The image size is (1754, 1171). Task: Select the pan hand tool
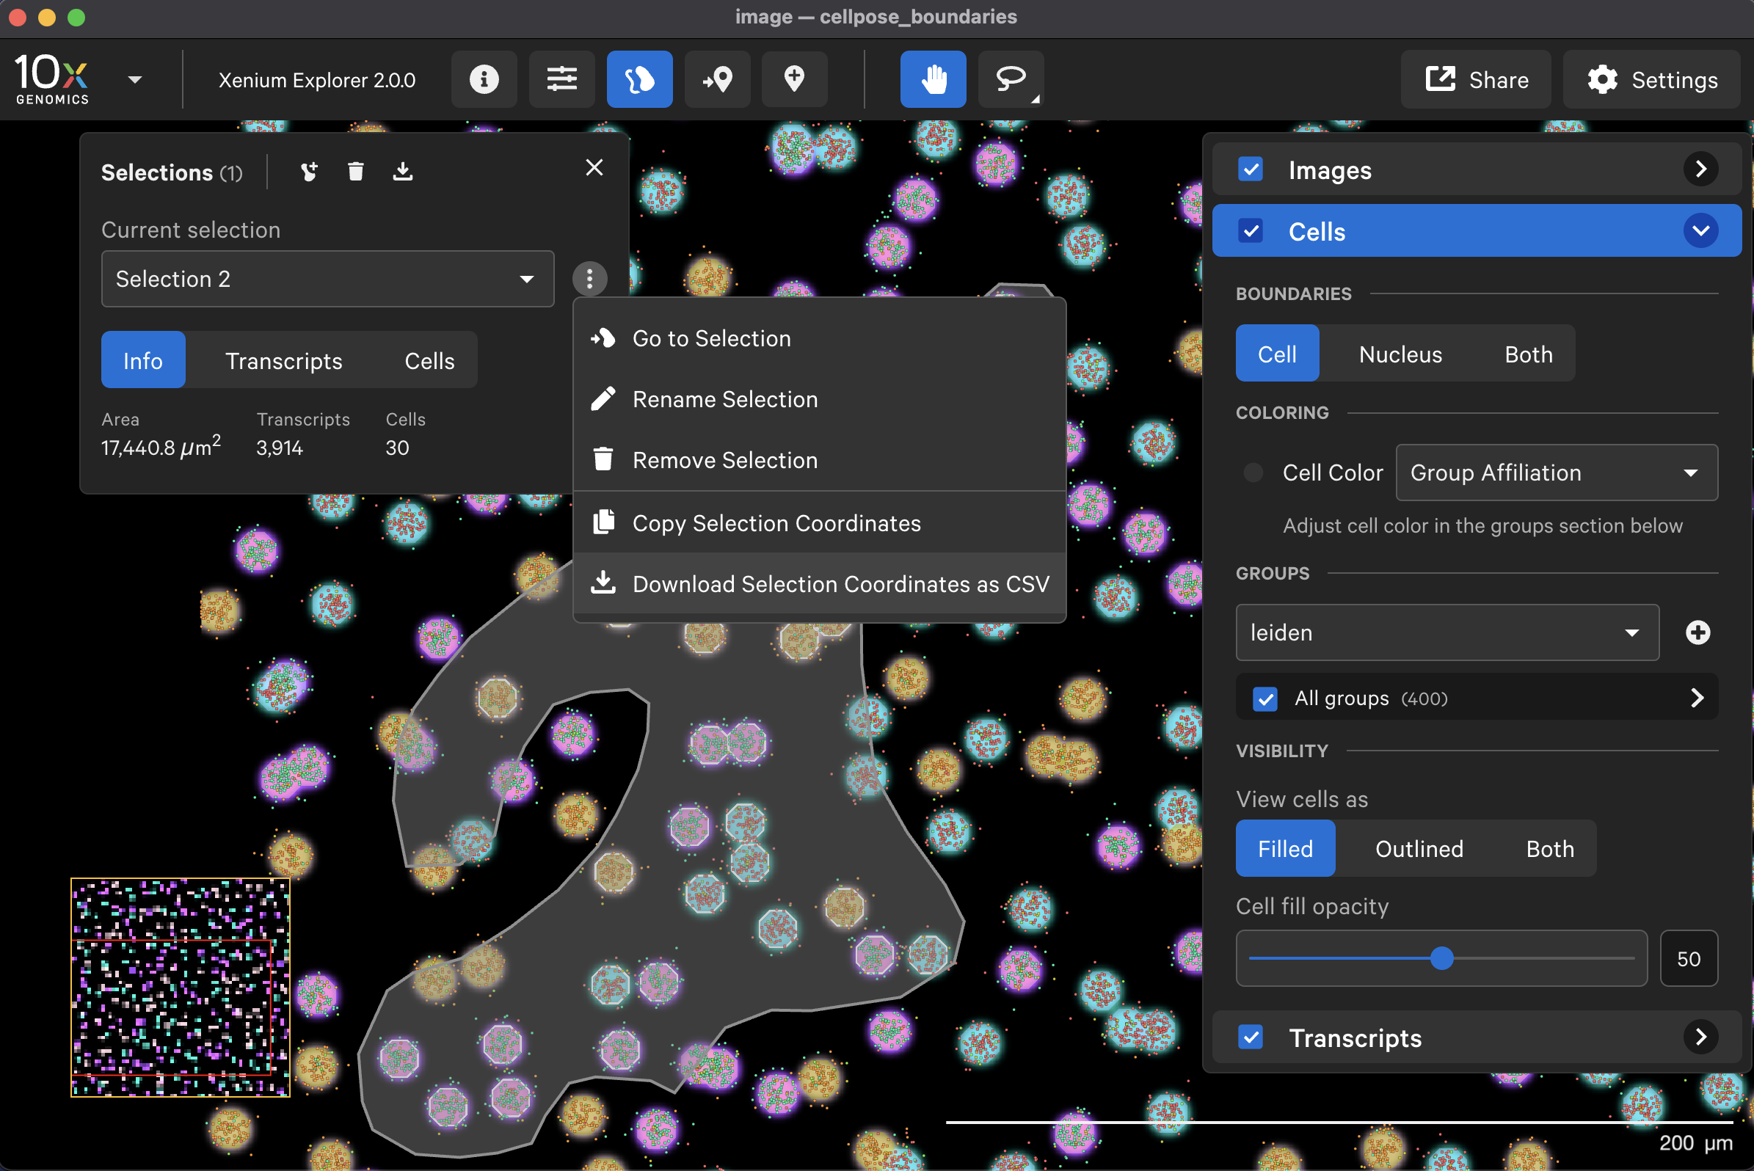tap(932, 79)
